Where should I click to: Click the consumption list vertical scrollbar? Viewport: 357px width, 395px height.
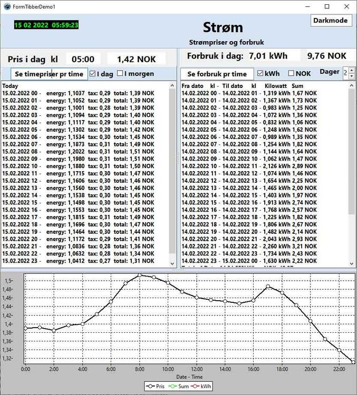point(352,158)
